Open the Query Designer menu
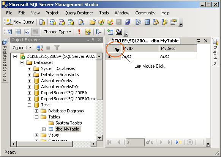 (79, 13)
